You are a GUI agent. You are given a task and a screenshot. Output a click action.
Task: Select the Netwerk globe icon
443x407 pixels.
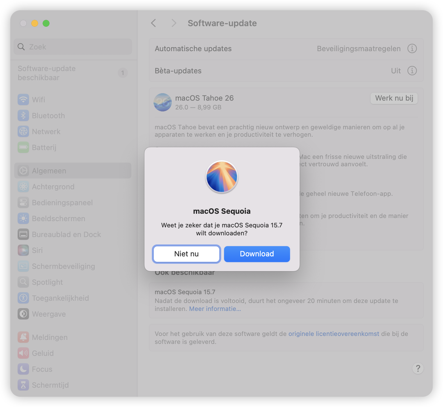pos(23,132)
